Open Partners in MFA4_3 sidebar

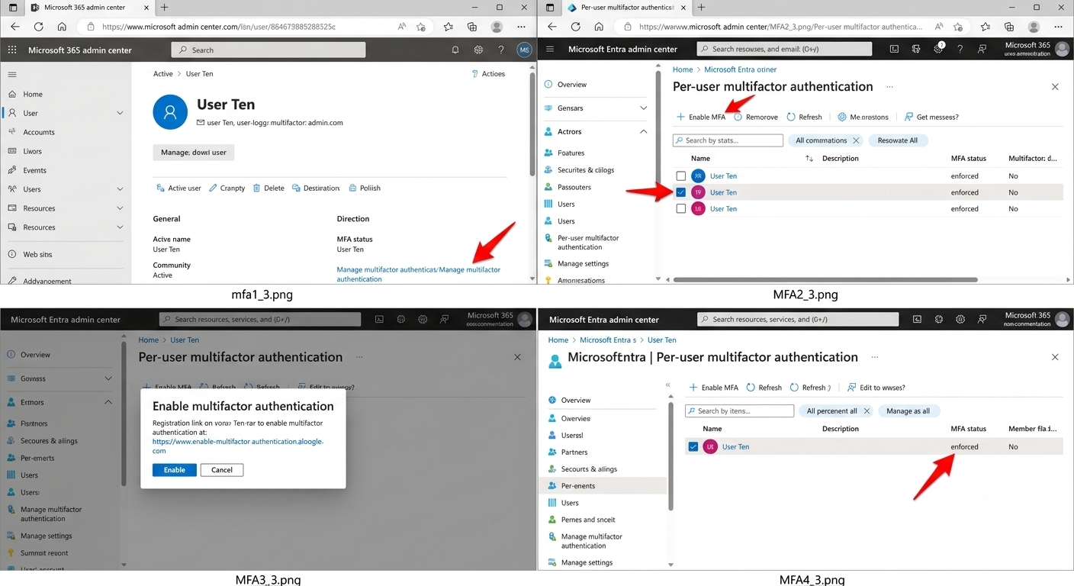click(x=574, y=452)
